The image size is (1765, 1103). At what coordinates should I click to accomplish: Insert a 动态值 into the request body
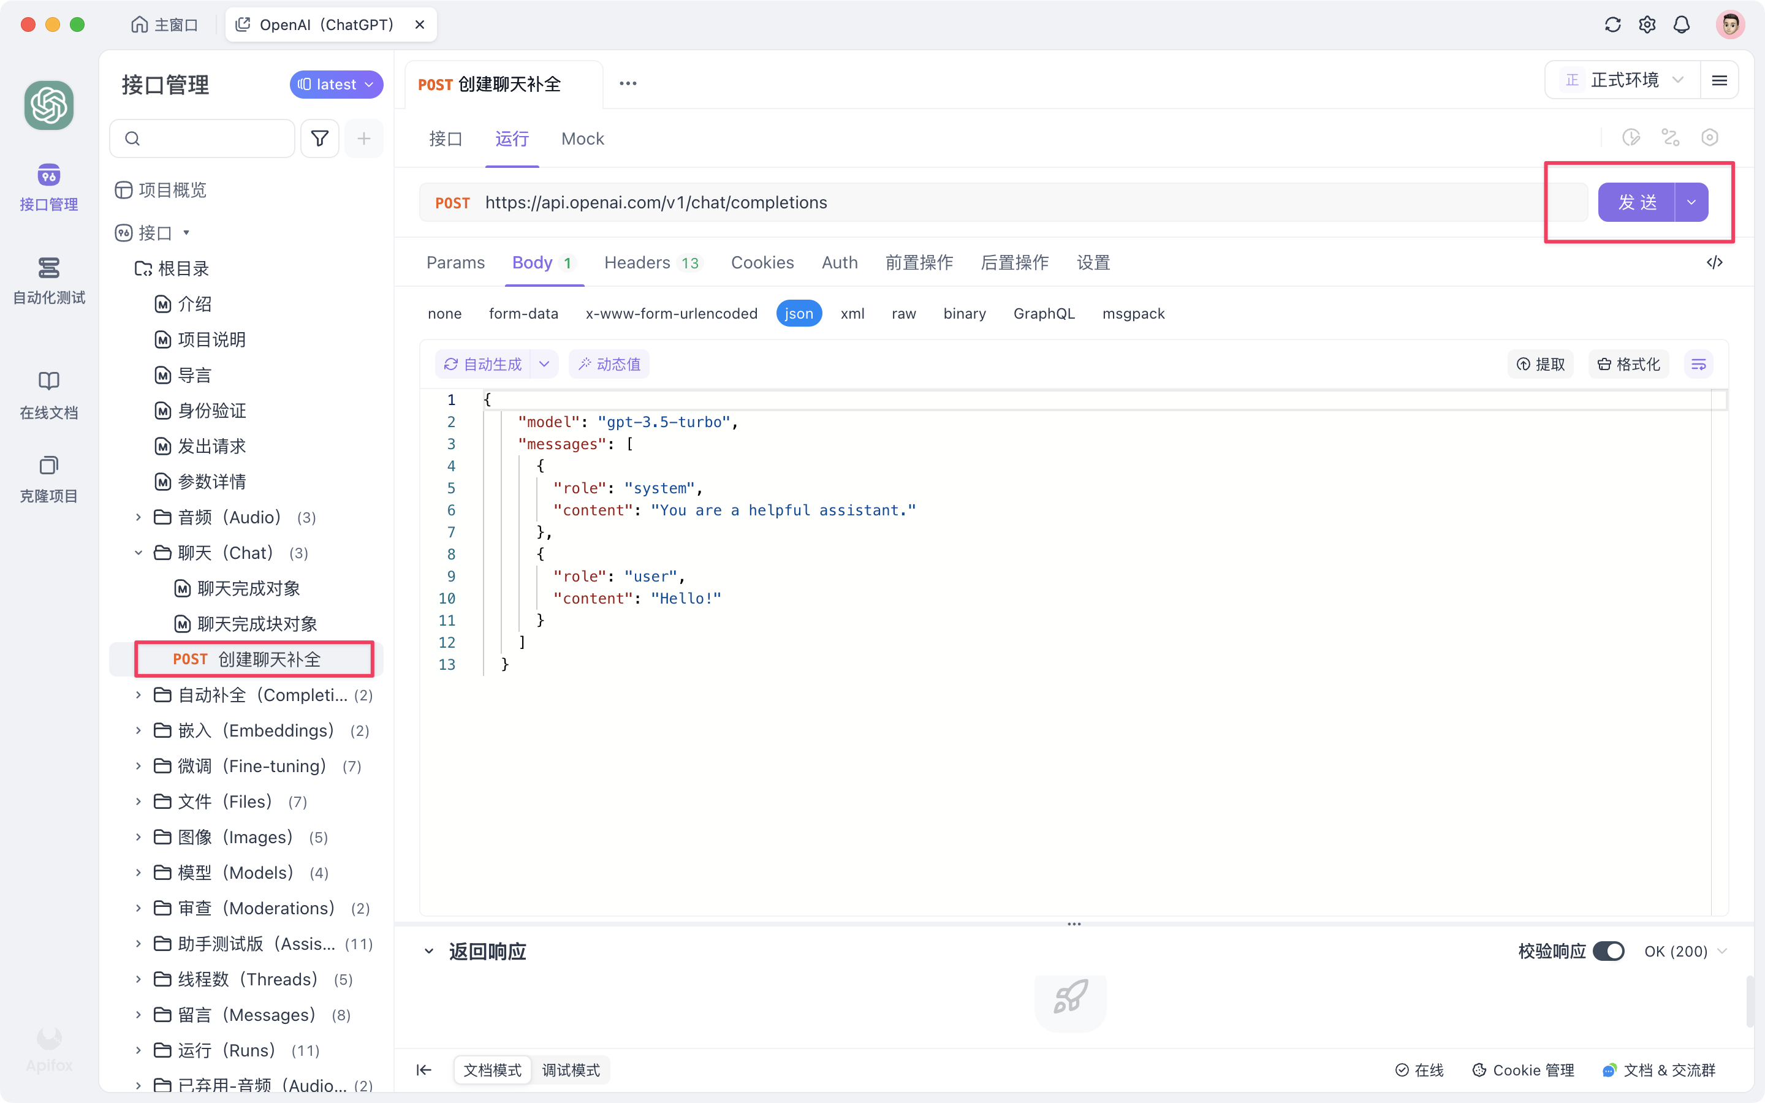click(609, 363)
